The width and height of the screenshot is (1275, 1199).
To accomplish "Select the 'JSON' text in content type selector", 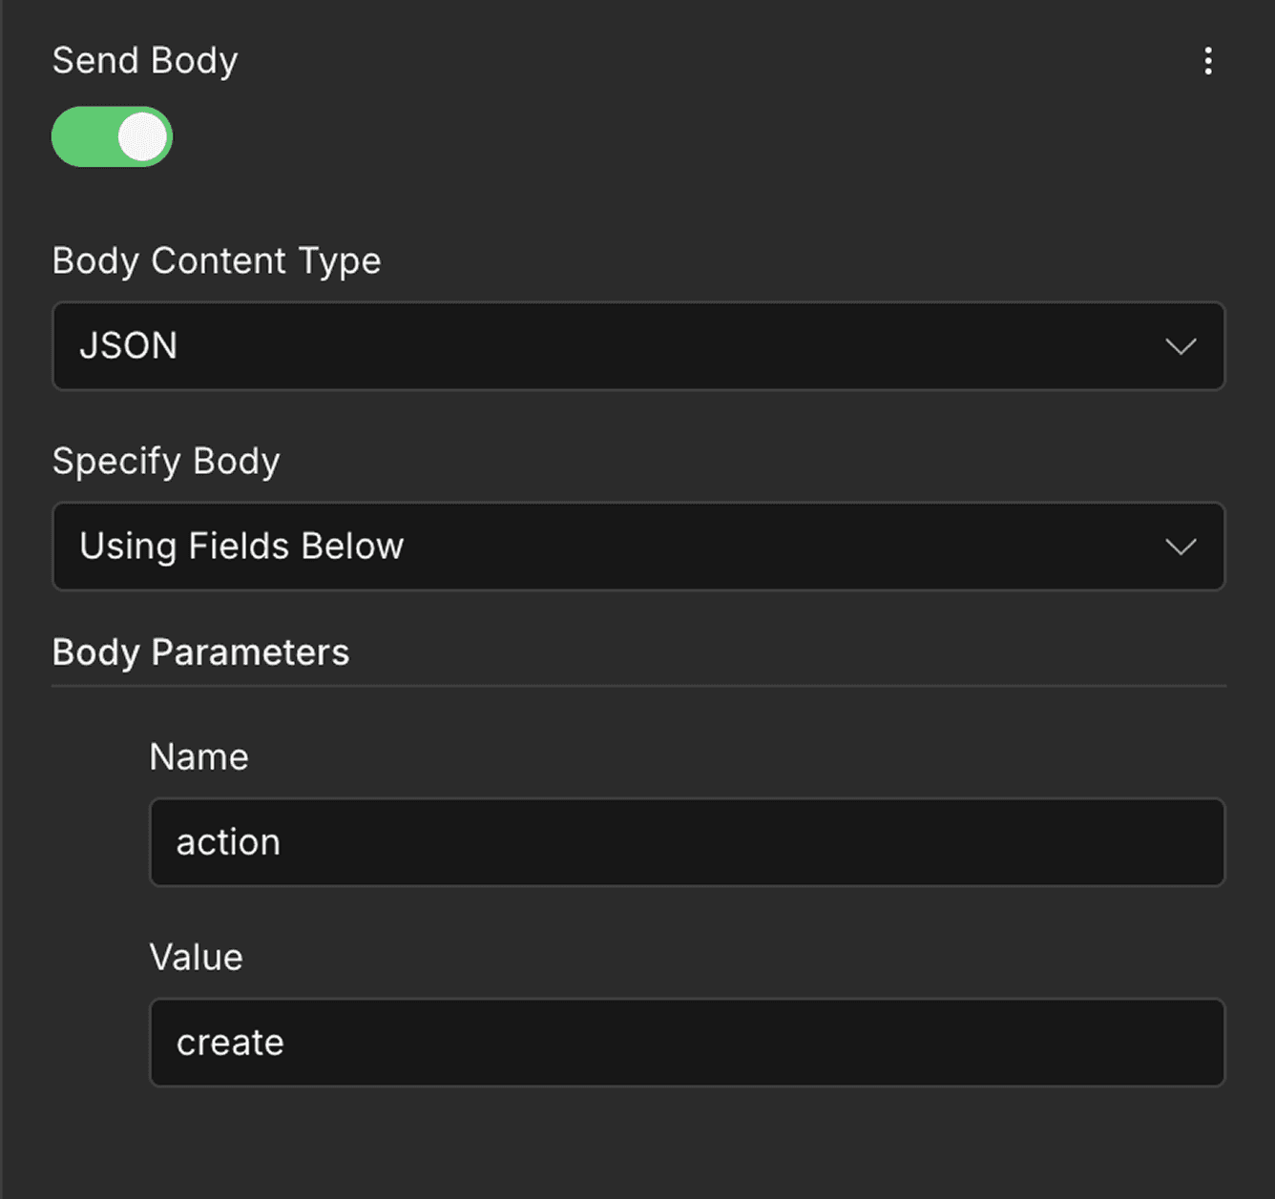I will 129,345.
